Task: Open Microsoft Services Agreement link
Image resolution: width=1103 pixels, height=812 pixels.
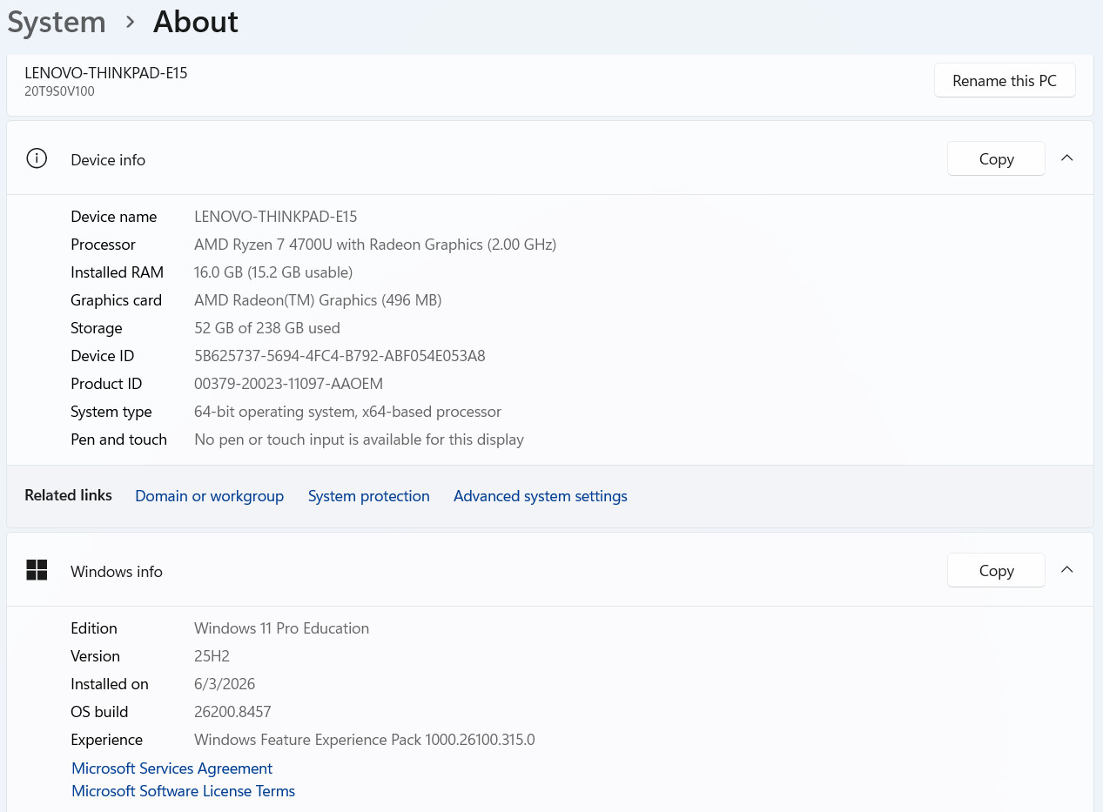Action: 172,768
